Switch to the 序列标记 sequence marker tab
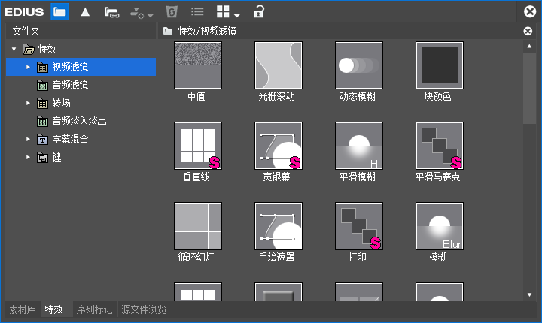 pyautogui.click(x=94, y=310)
